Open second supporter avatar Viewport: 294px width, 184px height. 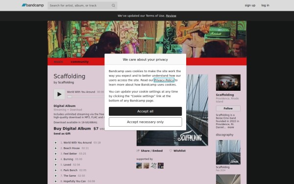[x=146, y=166]
